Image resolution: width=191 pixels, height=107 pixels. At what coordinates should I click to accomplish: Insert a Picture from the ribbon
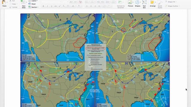[x=130, y=2]
